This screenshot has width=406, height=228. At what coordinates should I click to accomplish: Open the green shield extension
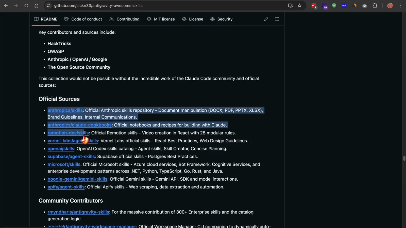[x=334, y=6]
